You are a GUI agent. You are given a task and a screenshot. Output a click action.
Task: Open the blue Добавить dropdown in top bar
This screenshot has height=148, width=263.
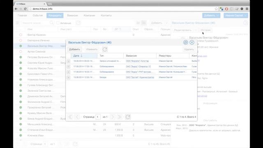211,16
